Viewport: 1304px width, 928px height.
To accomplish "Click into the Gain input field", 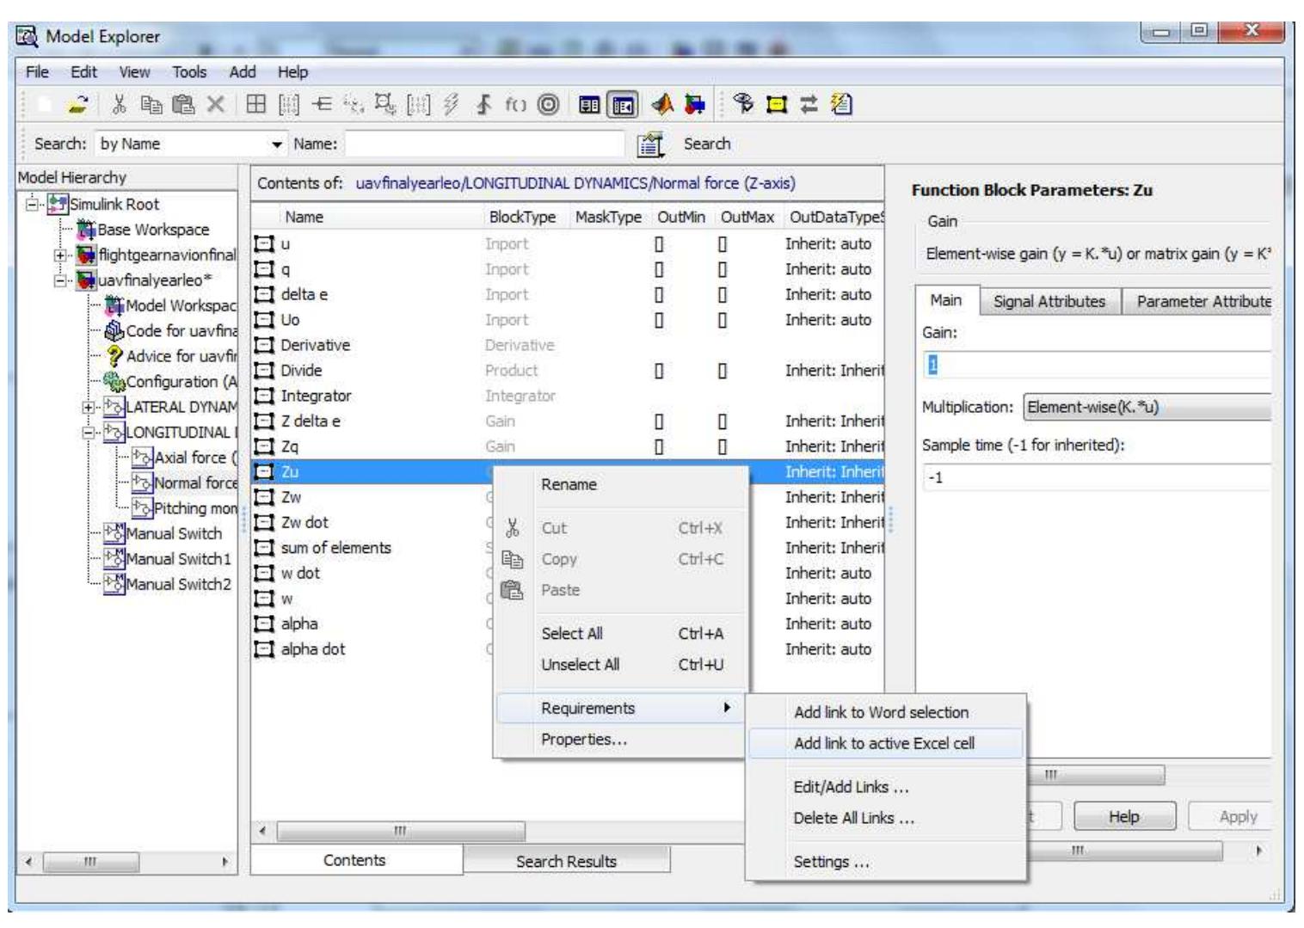I will point(1098,365).
